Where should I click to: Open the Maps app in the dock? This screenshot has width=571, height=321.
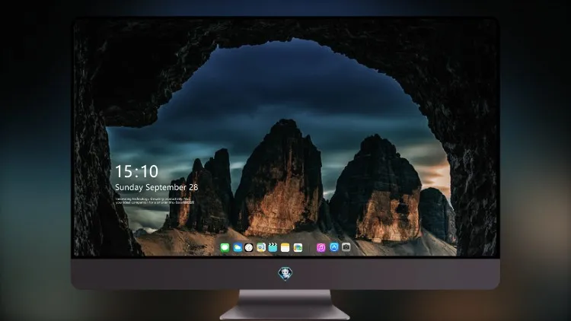pos(261,248)
